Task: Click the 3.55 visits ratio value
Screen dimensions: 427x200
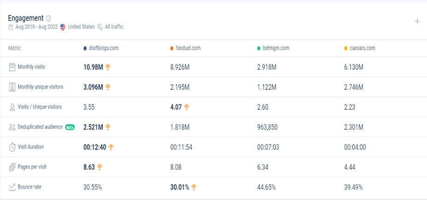Action: point(89,107)
